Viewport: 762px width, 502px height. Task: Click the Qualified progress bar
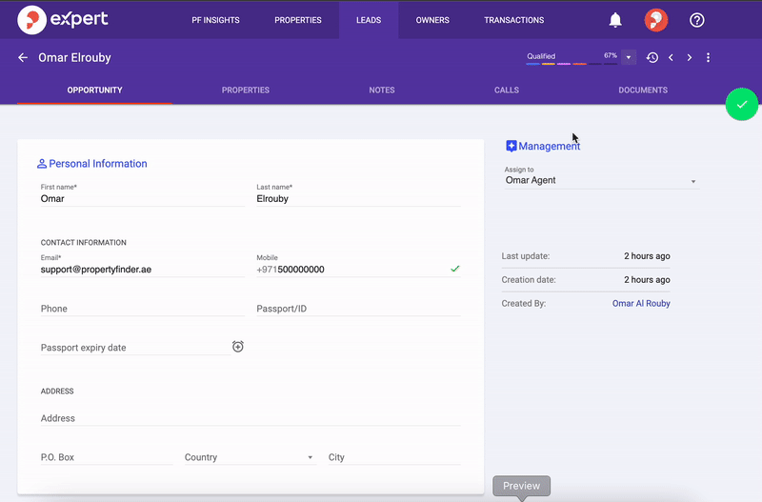tap(571, 64)
